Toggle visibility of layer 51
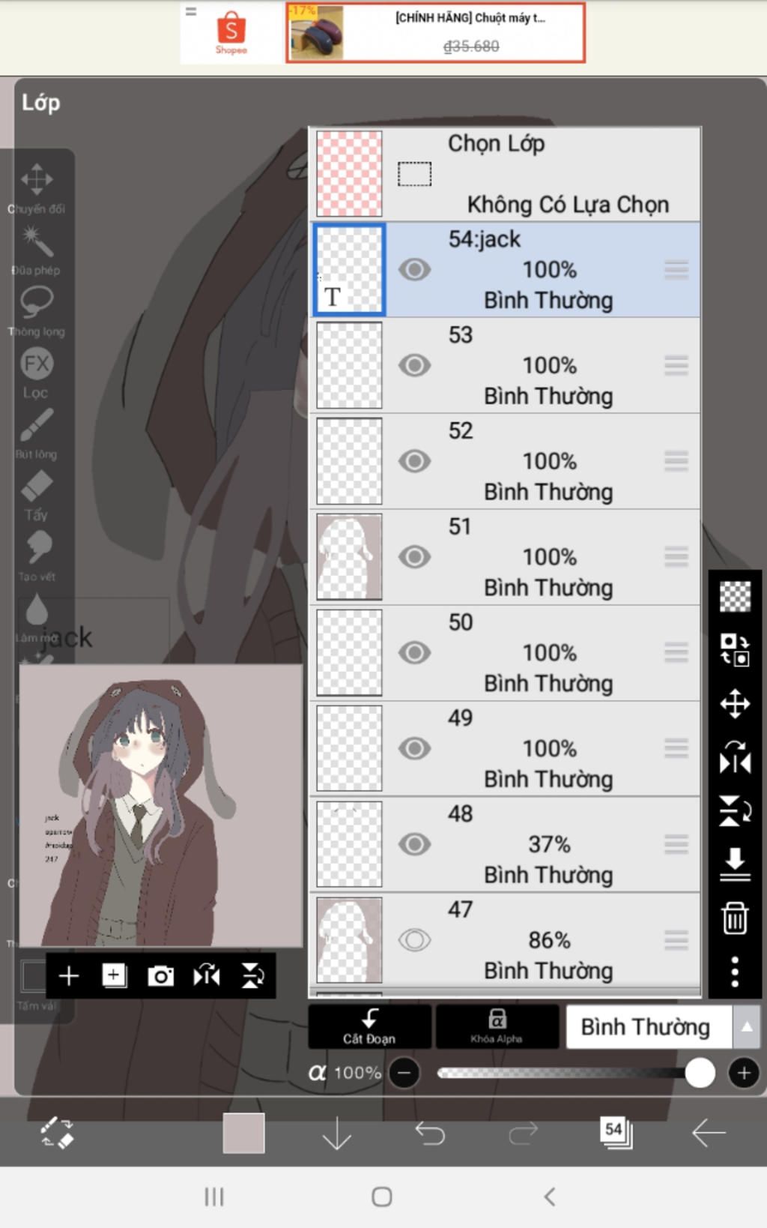The width and height of the screenshot is (767, 1228). click(414, 557)
